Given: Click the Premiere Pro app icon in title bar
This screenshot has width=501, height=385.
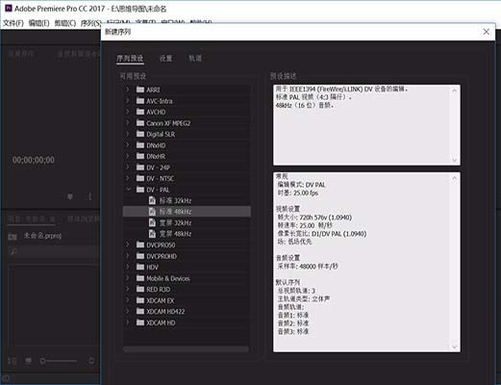Looking at the screenshot, I should 9,9.
